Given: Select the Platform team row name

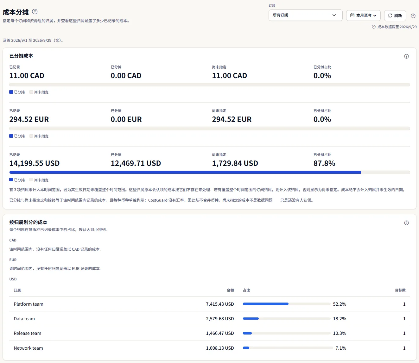Looking at the screenshot, I should pyautogui.click(x=29, y=304).
